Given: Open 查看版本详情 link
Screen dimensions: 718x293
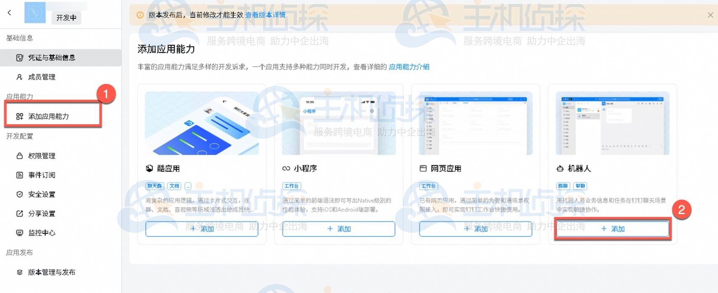Looking at the screenshot, I should [265, 15].
